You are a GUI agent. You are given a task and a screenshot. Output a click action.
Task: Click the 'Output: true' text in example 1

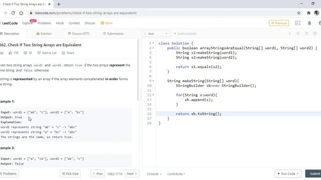click(x=11, y=117)
